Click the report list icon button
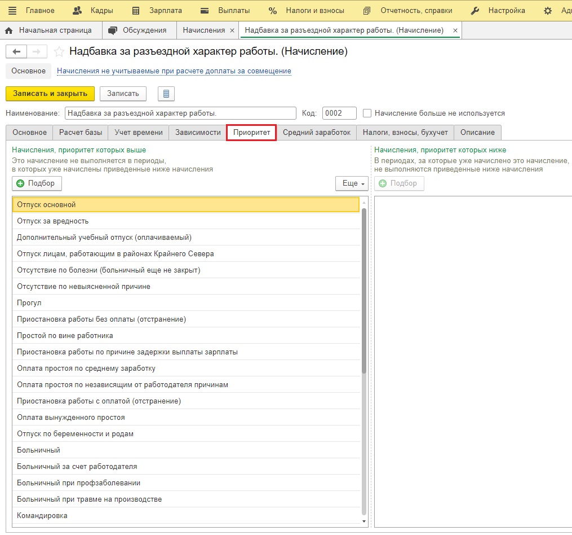 point(166,94)
